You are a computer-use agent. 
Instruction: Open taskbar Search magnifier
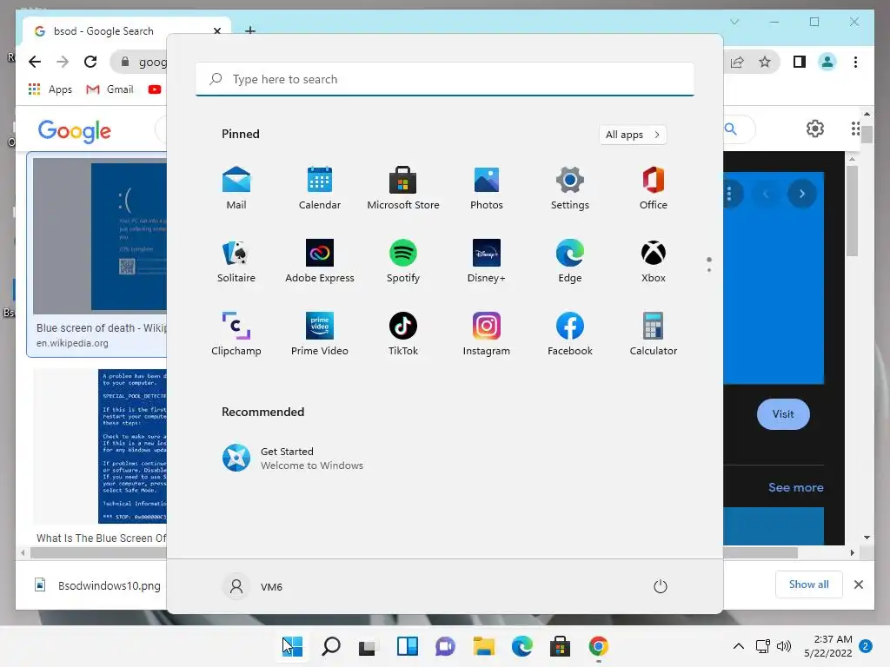pos(331,646)
